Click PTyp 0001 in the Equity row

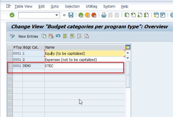pos(18,53)
